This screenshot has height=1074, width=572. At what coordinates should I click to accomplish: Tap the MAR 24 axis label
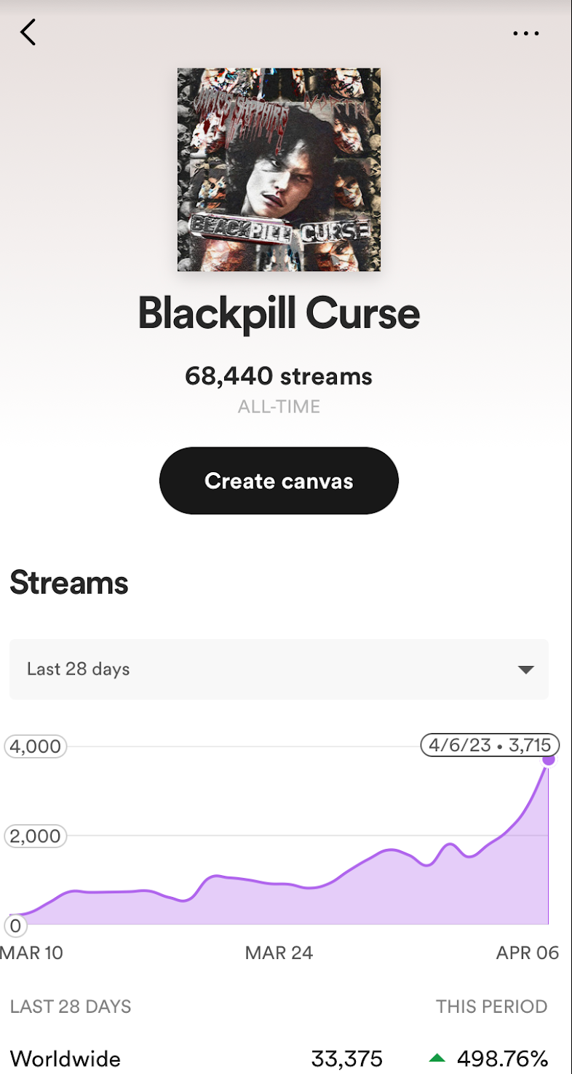[279, 952]
